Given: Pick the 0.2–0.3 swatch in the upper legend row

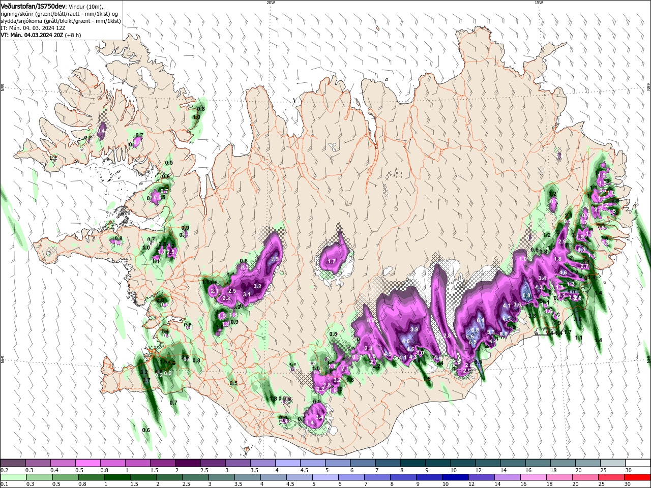Looking at the screenshot, I should tap(13, 463).
